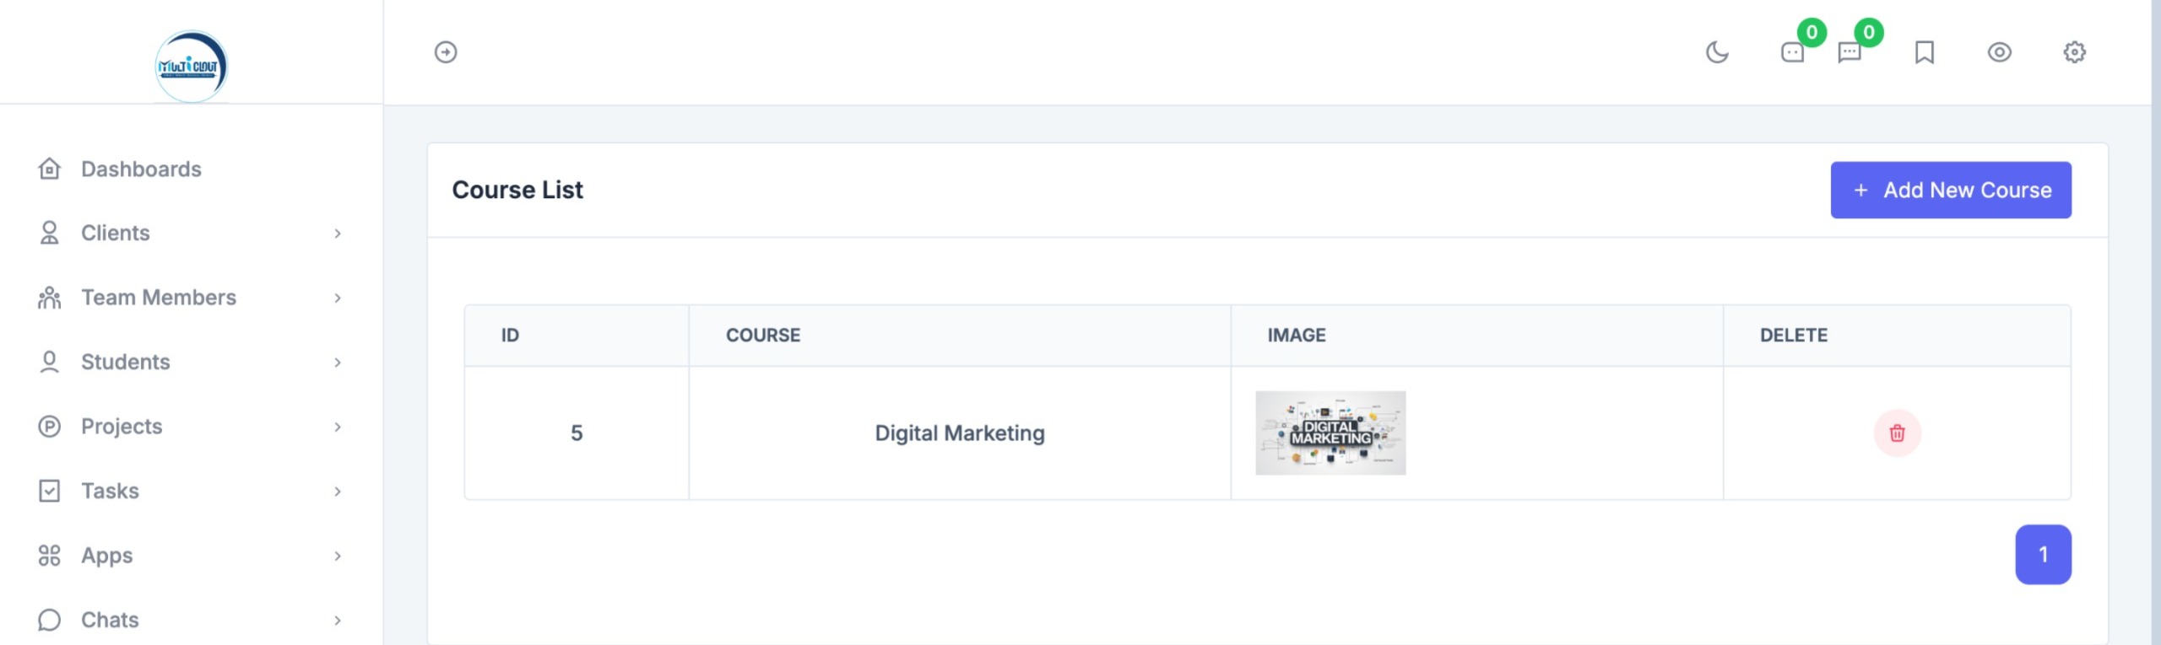Expand the Chats menu chevron
Image resolution: width=2161 pixels, height=645 pixels.
338,621
